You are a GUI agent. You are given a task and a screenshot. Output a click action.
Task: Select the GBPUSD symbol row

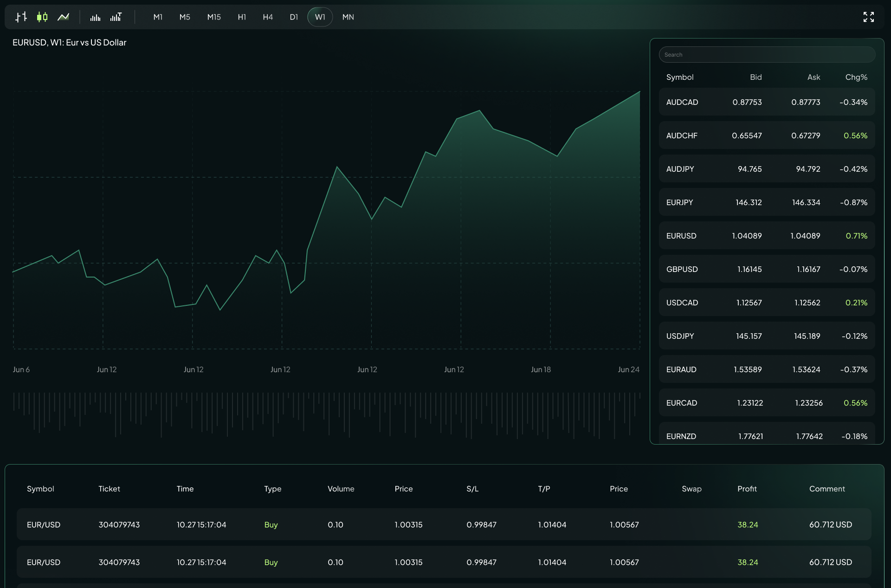click(767, 269)
